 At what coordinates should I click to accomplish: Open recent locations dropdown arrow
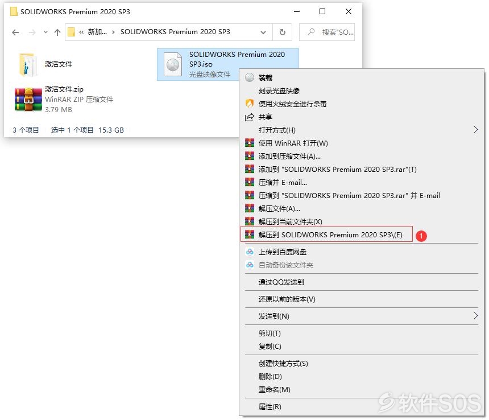click(x=45, y=32)
